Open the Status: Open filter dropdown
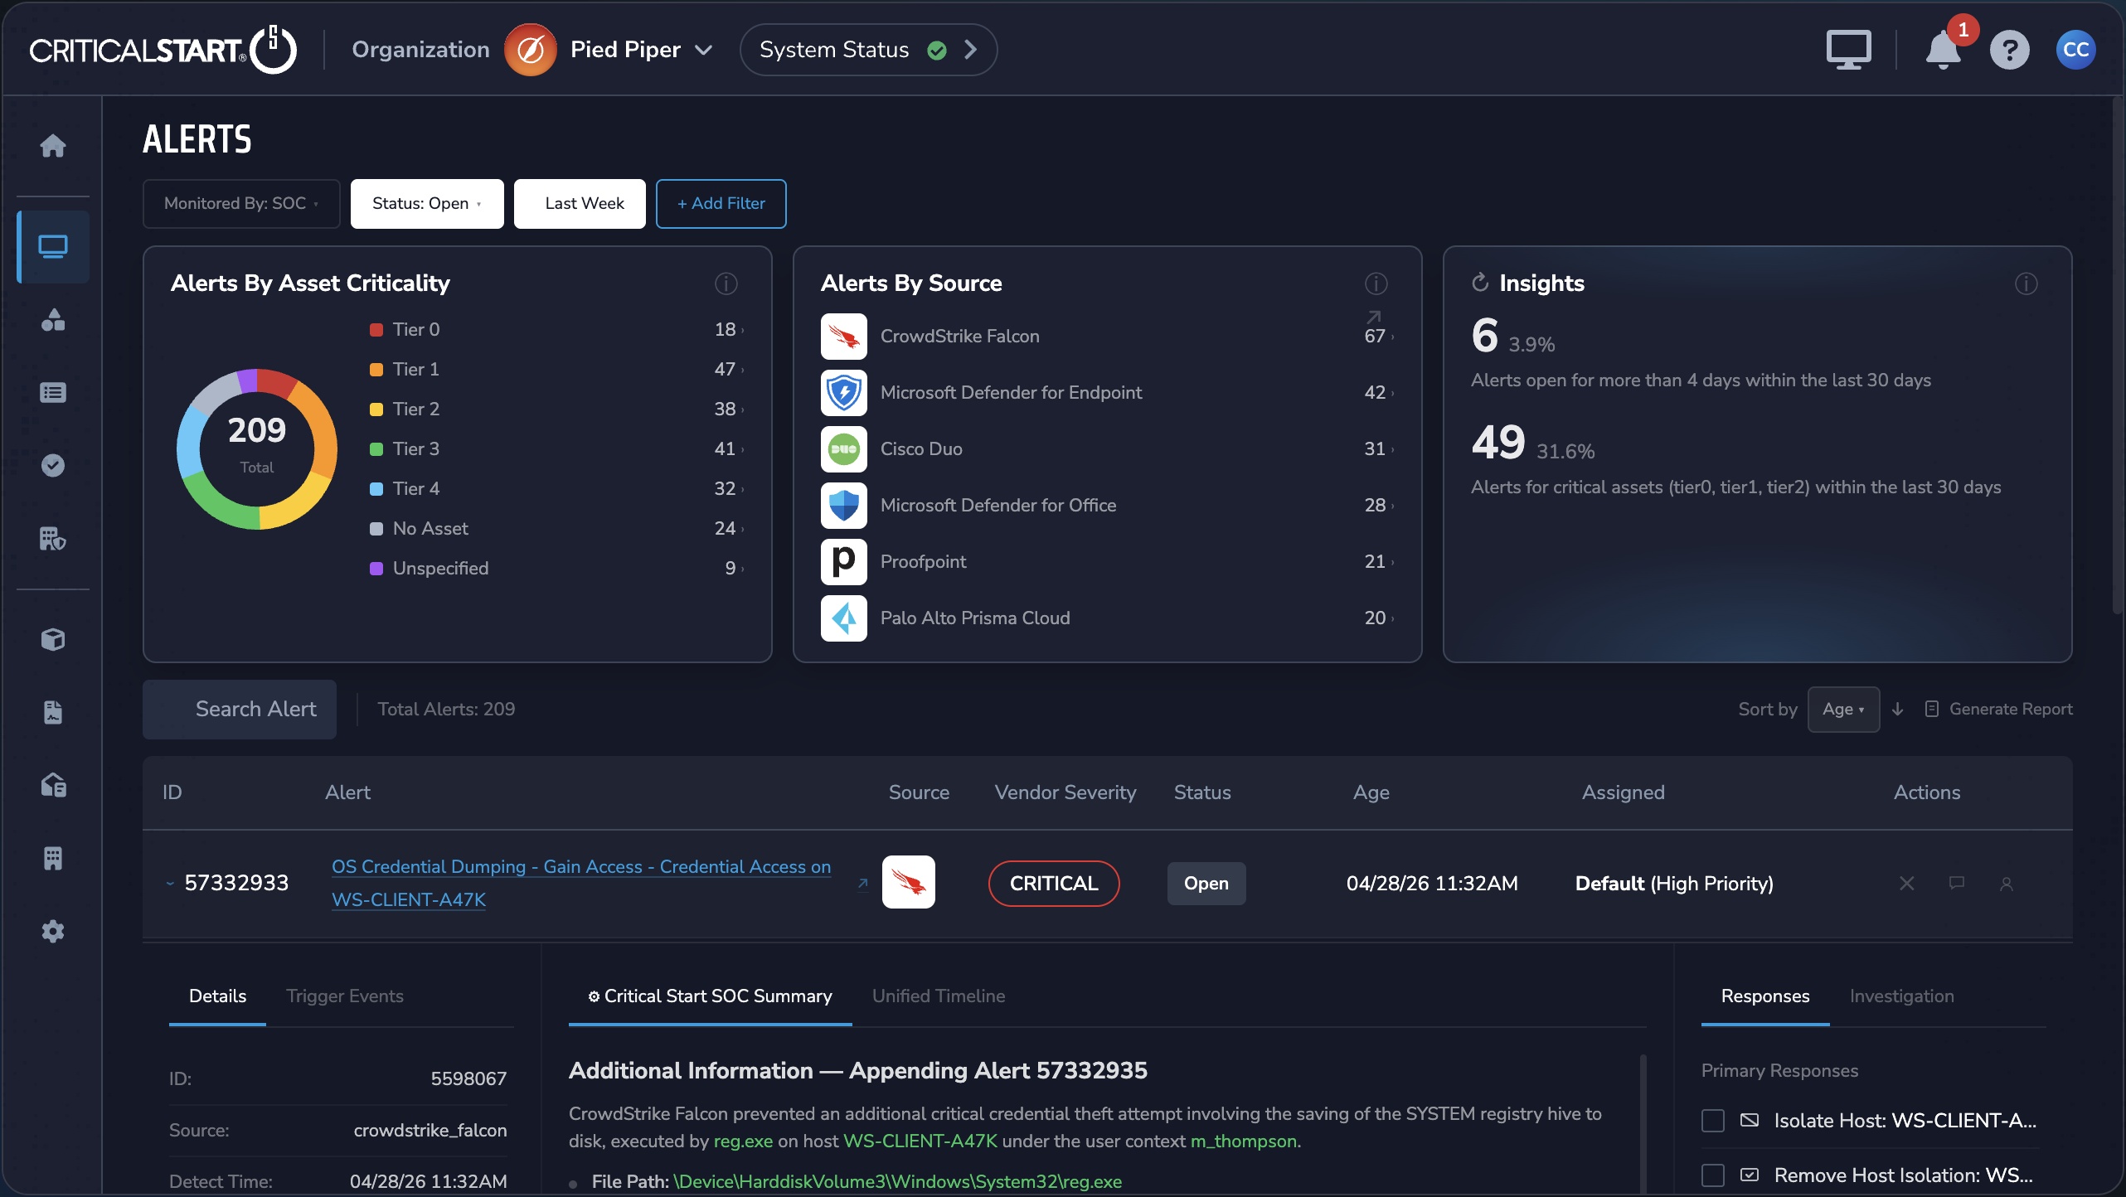 [426, 203]
